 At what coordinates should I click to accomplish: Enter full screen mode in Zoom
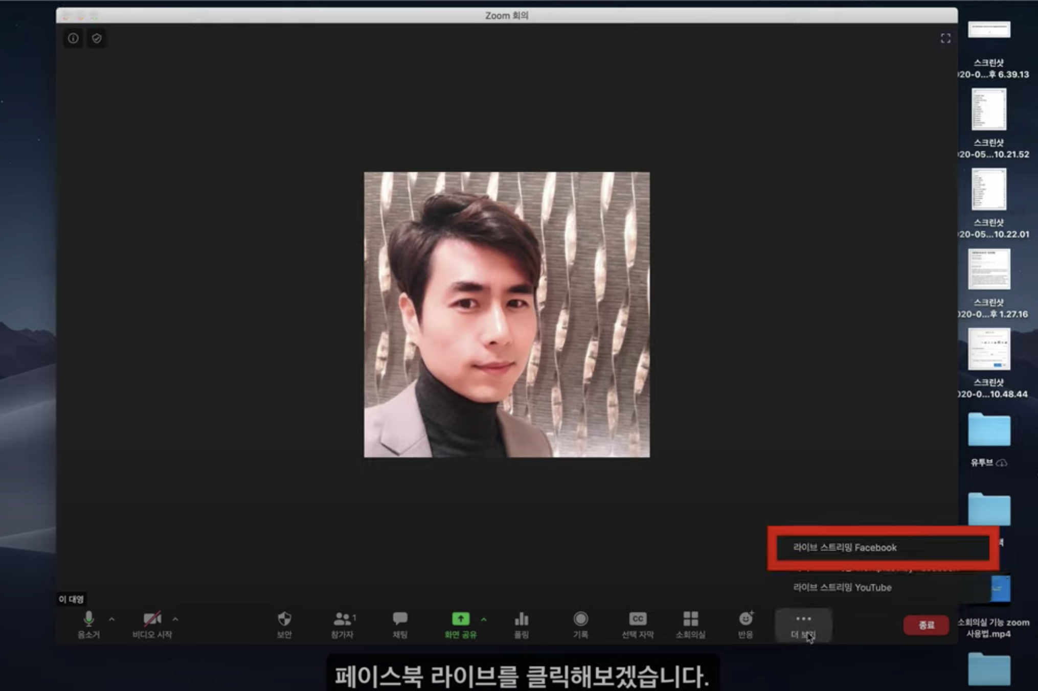pyautogui.click(x=945, y=38)
